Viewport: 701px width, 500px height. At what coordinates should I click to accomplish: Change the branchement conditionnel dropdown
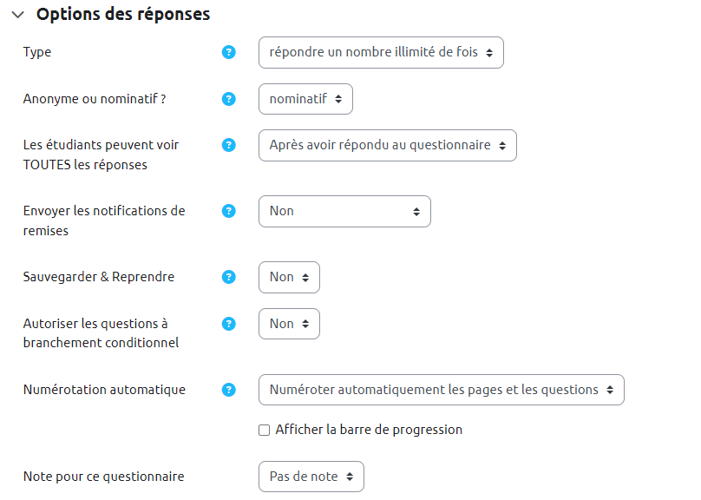(x=289, y=324)
